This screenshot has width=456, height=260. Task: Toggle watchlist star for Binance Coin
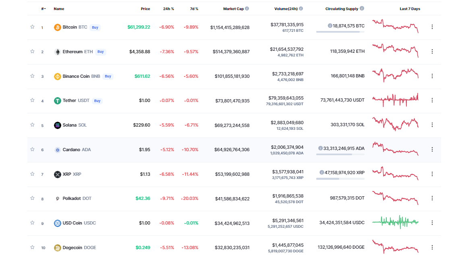pyautogui.click(x=32, y=76)
